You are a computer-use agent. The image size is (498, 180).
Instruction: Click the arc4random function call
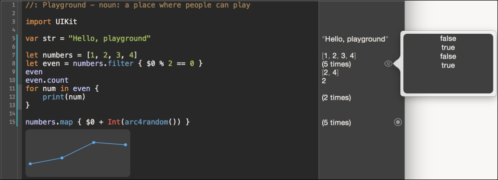pos(146,122)
